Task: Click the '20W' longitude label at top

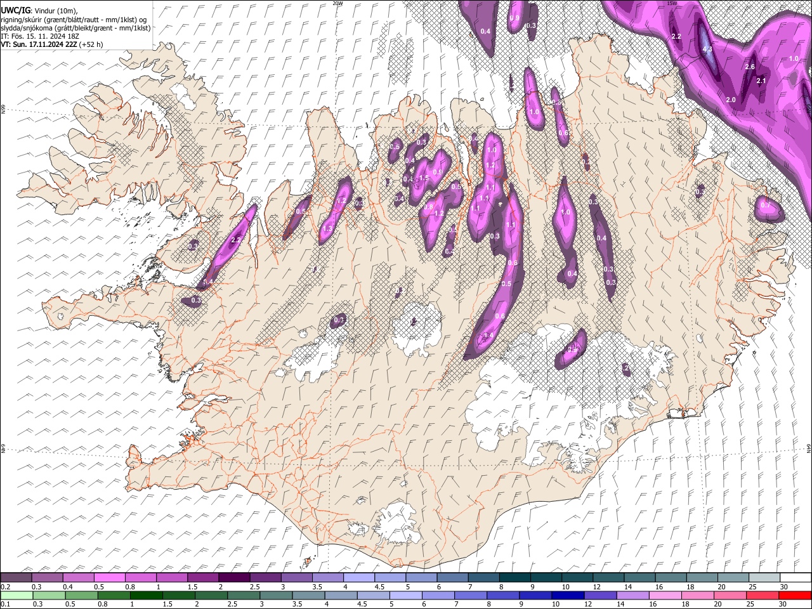Action: point(337,3)
